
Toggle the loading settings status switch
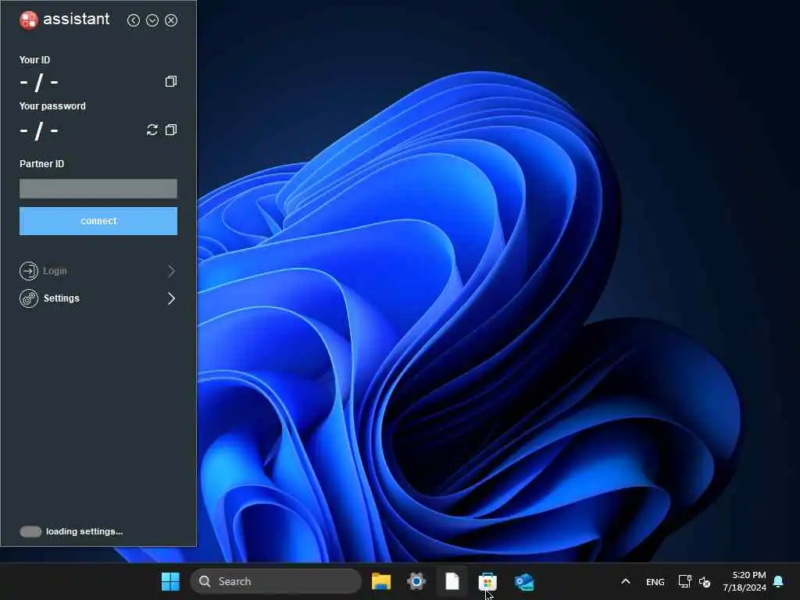click(30, 531)
